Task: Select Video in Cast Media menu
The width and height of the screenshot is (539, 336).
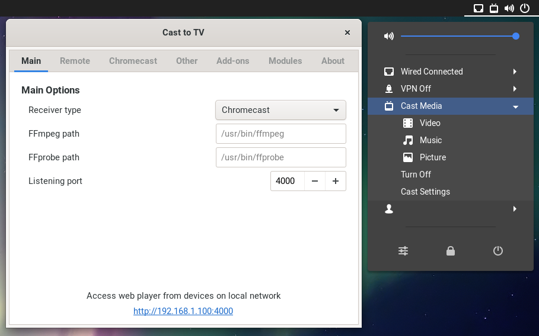Action: [450, 123]
